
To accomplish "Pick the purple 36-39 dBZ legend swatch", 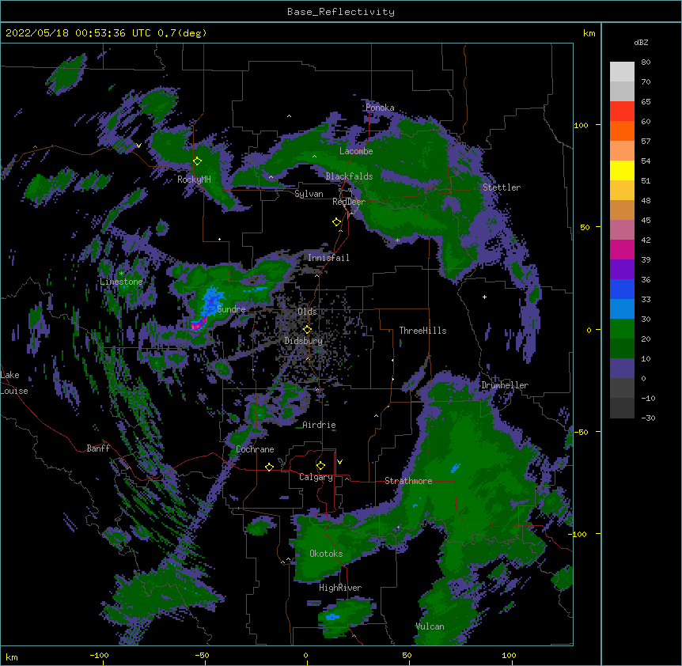I will 622,269.
